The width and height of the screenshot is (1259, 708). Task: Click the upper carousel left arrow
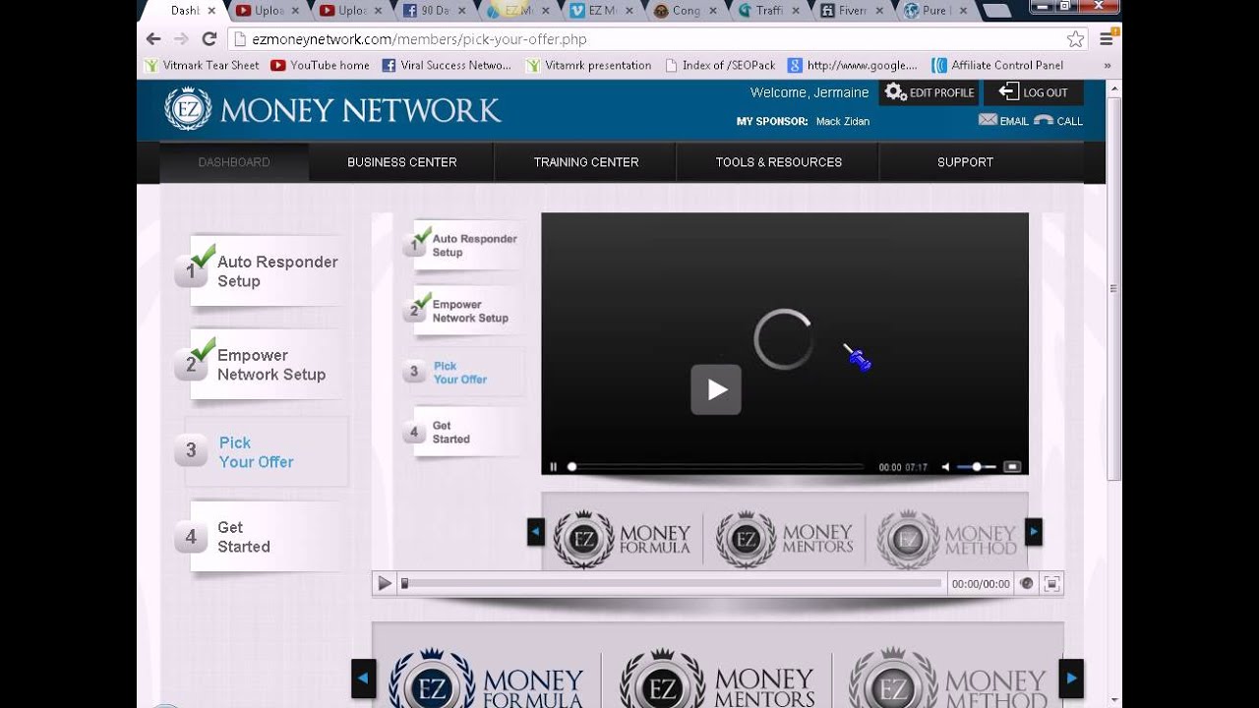pos(536,532)
